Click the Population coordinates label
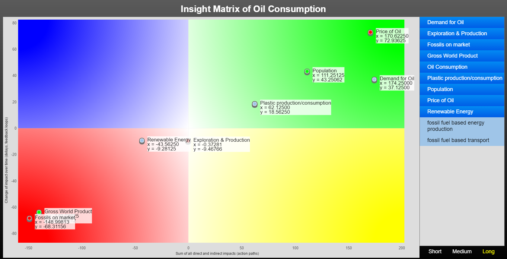The width and height of the screenshot is (507, 259). (328, 75)
